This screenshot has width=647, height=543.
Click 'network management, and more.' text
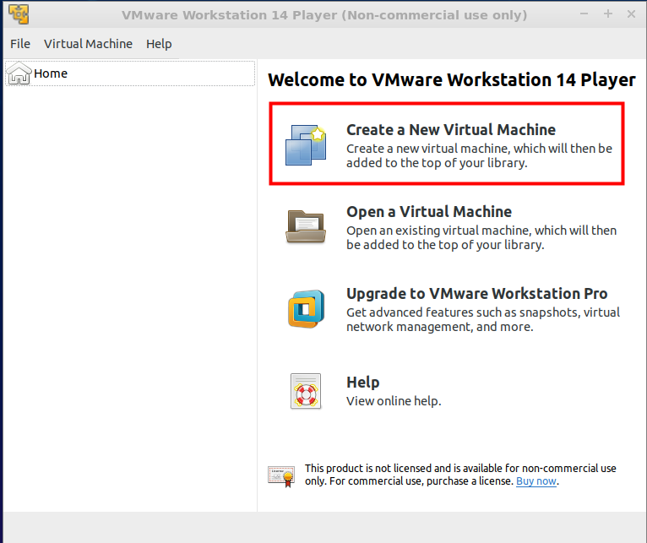440,327
